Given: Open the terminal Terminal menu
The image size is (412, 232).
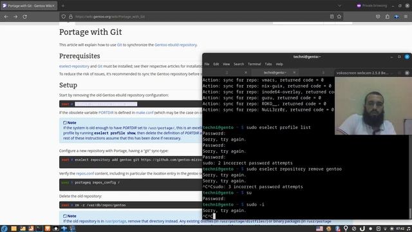Looking at the screenshot, I should point(254,64).
